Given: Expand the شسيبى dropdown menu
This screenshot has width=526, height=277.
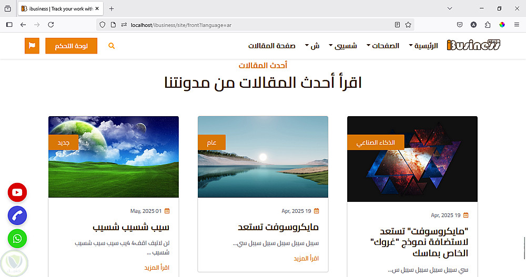Looking at the screenshot, I should [343, 46].
